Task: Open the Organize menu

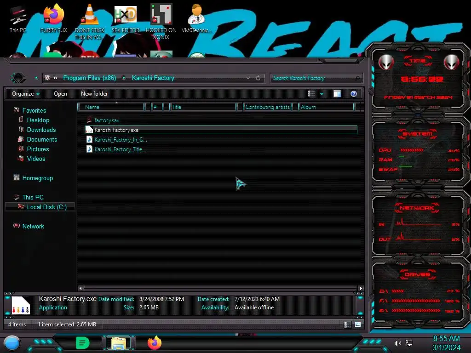Action: pyautogui.click(x=26, y=94)
